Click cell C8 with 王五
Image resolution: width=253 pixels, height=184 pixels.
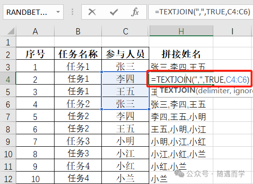click(125, 128)
